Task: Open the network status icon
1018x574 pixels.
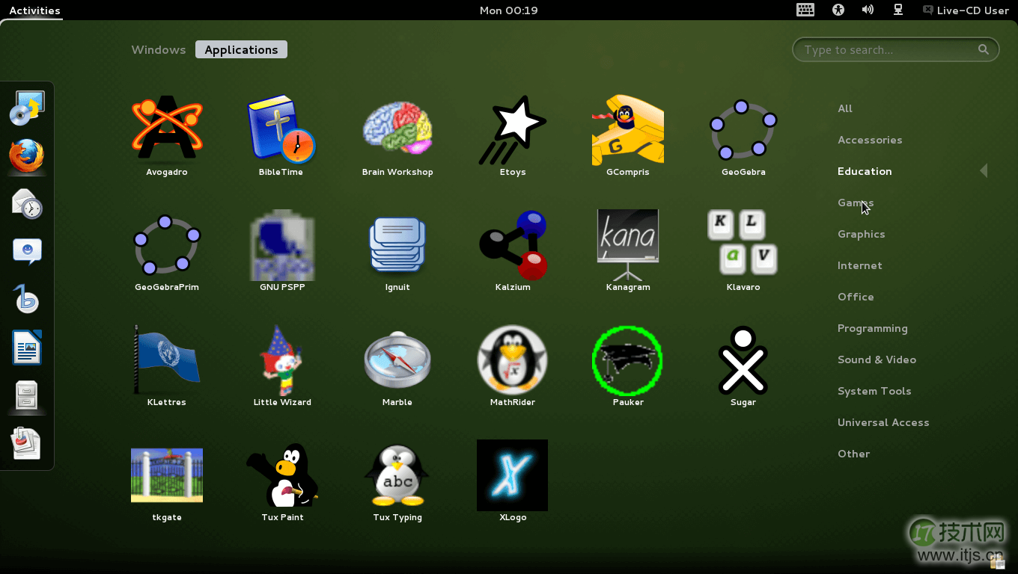Action: coord(898,10)
